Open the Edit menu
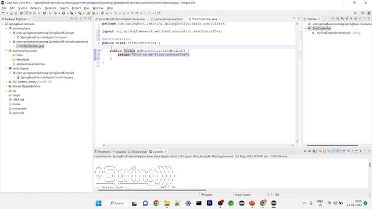Viewport: 372px width, 209px height. (12, 8)
